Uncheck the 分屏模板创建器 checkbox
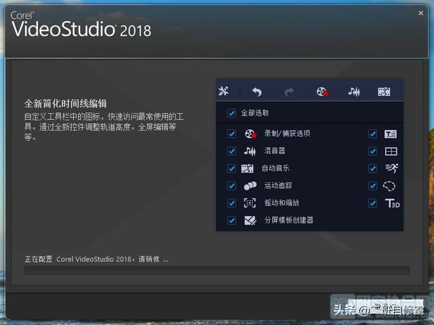 coord(232,221)
